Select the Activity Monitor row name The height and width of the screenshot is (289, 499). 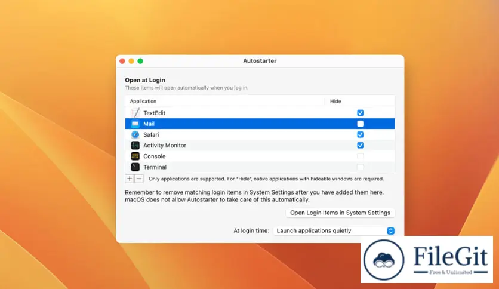[x=165, y=146]
